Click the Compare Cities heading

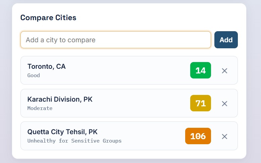(48, 18)
